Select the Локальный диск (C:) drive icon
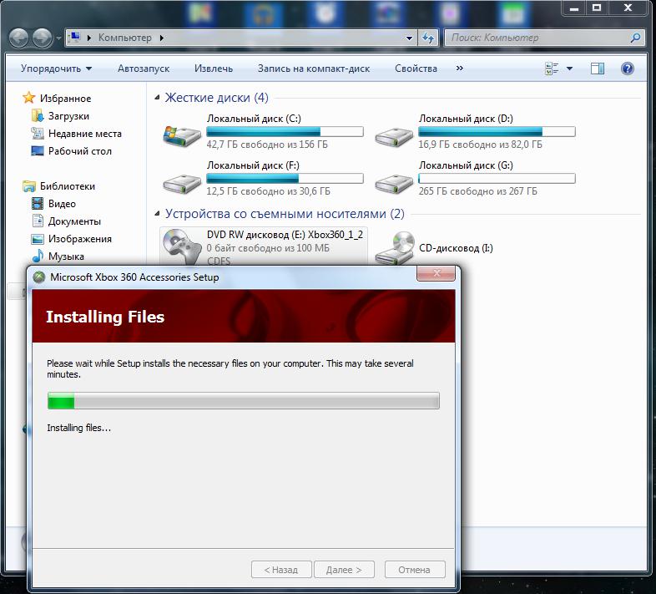656x594 pixels. (x=182, y=135)
